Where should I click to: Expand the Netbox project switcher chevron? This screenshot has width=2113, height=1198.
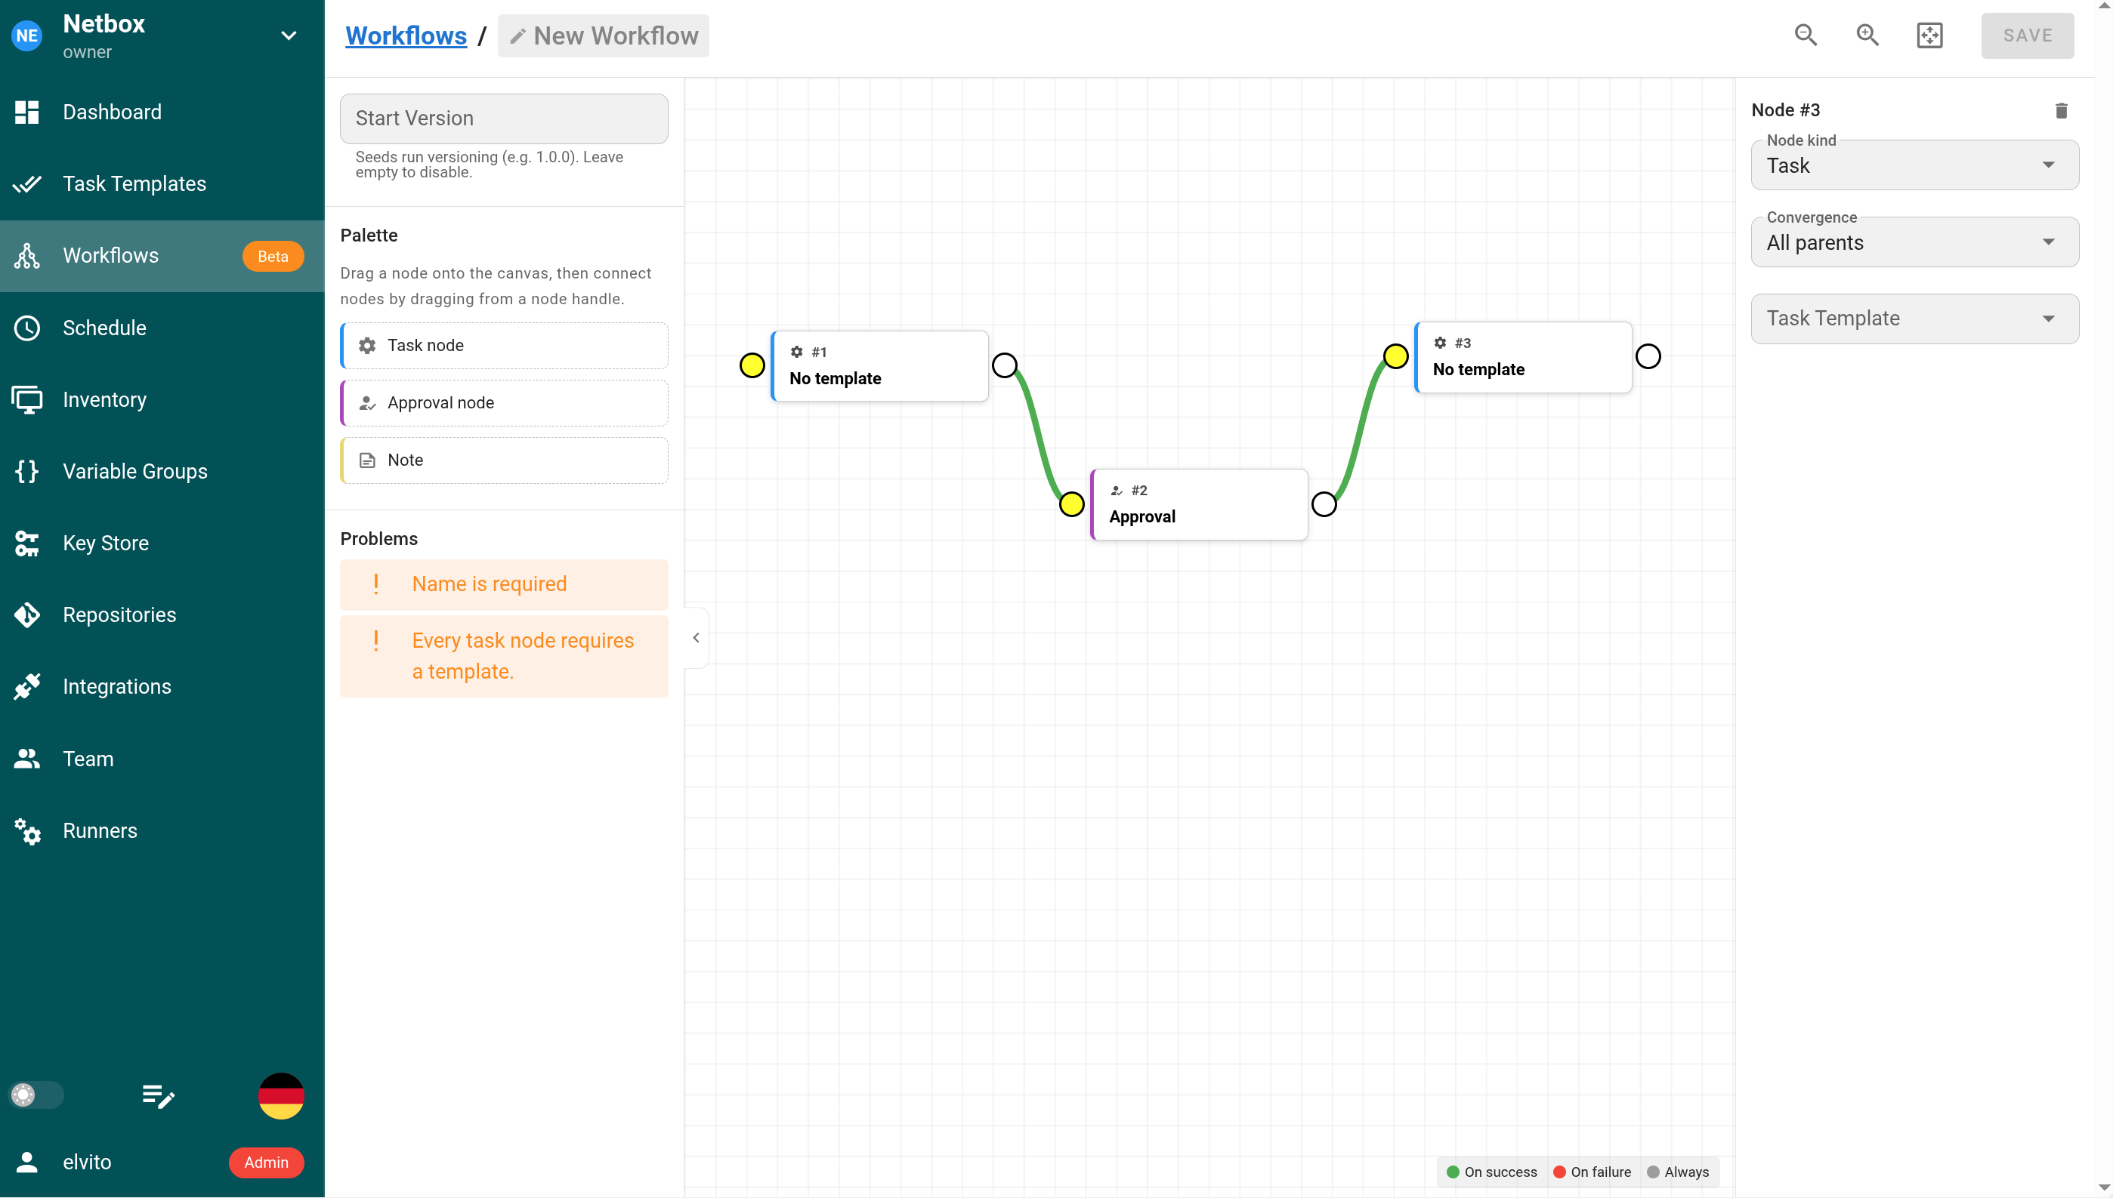(288, 35)
